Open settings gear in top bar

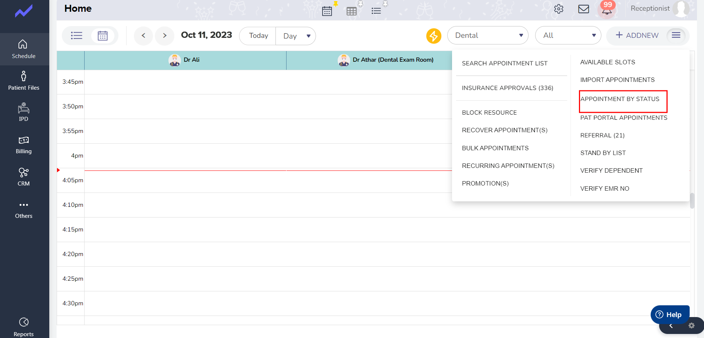[559, 9]
